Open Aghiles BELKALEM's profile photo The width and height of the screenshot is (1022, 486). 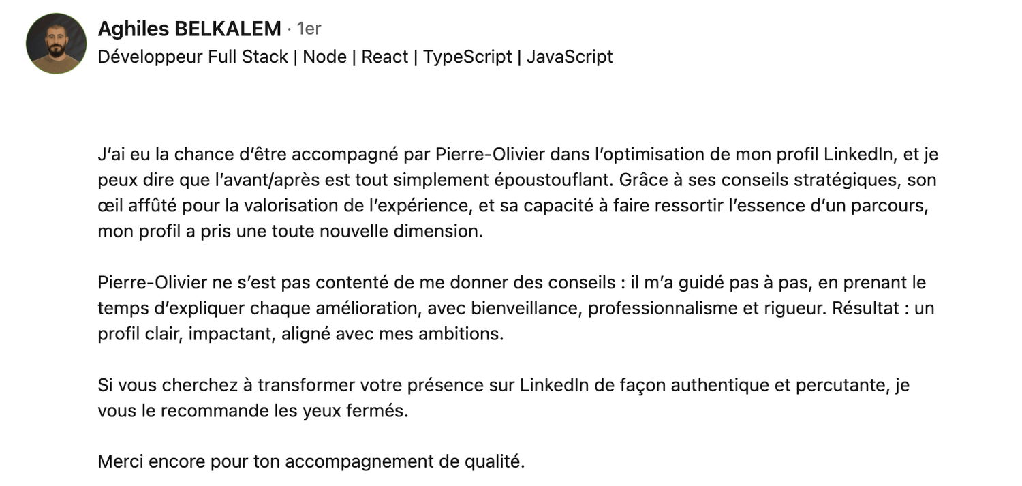(56, 43)
